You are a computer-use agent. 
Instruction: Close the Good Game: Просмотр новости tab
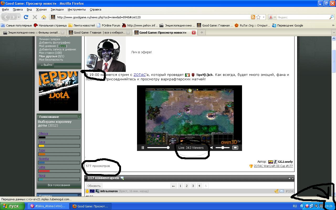click(x=194, y=33)
